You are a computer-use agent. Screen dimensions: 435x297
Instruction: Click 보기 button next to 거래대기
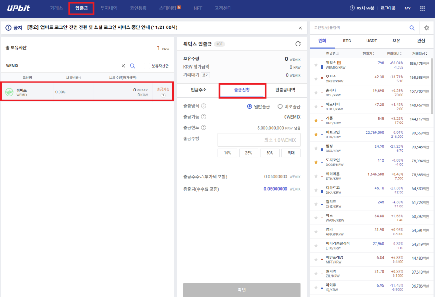point(205,75)
